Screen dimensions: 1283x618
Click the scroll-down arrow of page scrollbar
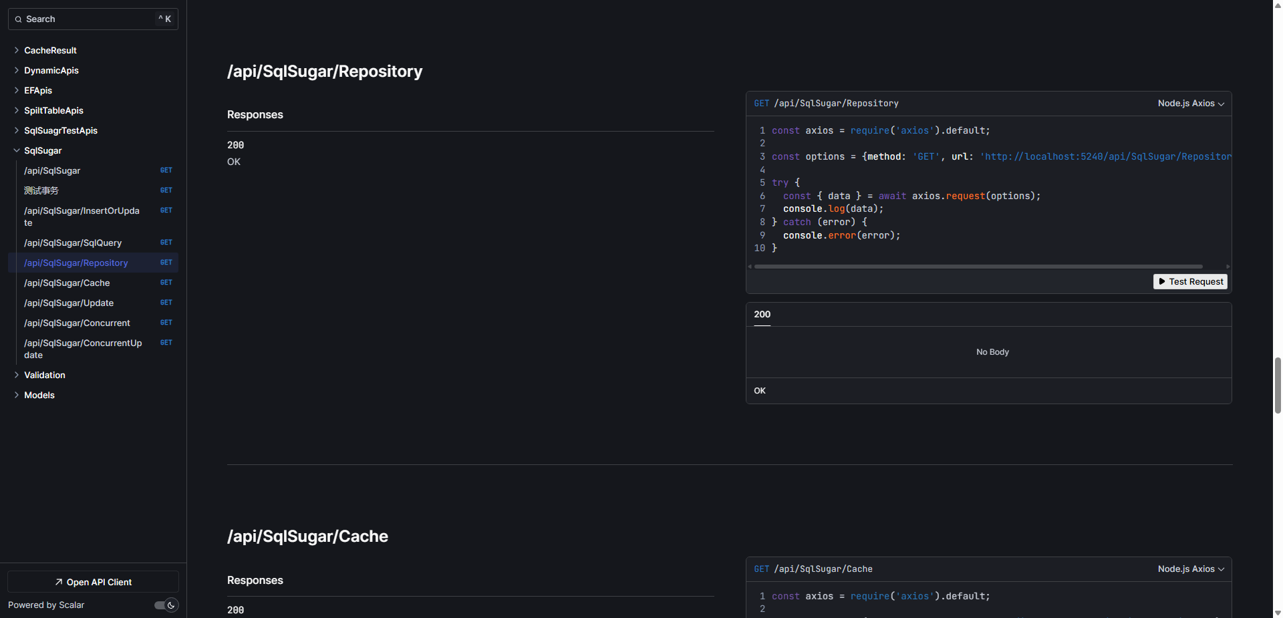click(x=1278, y=613)
